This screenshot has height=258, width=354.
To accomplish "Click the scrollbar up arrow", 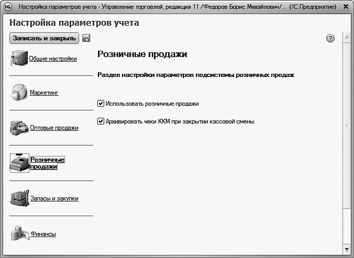I will [346, 38].
